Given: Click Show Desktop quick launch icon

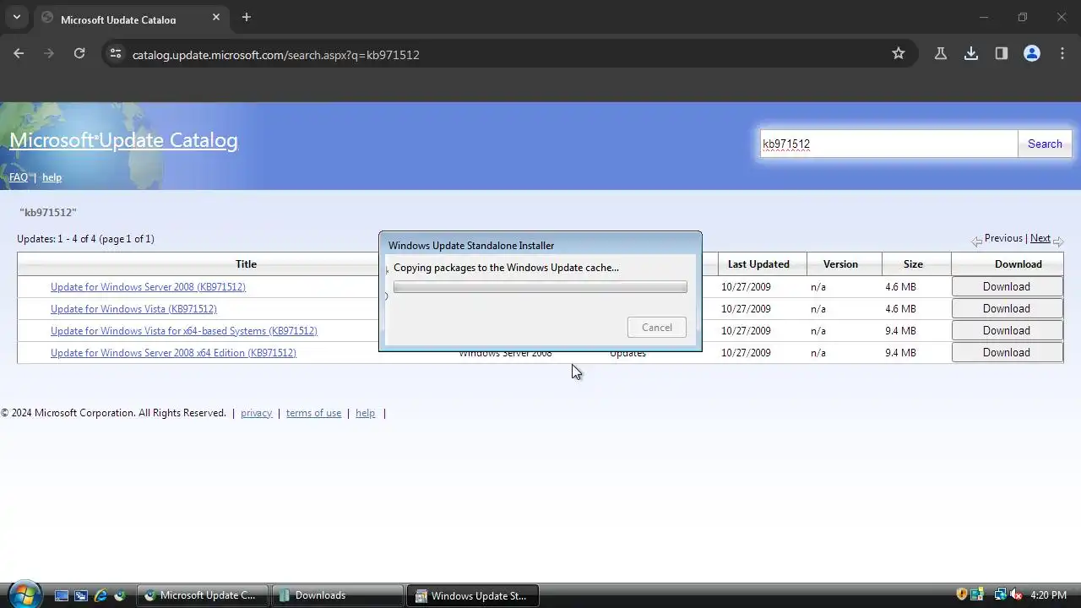Looking at the screenshot, I should (62, 595).
